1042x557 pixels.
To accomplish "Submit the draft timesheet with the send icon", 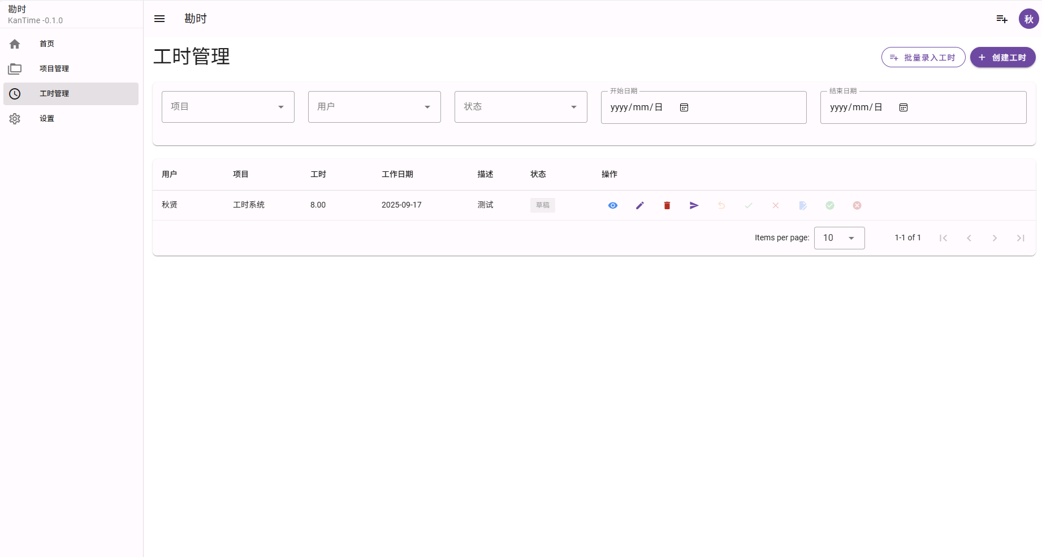I will tap(694, 205).
